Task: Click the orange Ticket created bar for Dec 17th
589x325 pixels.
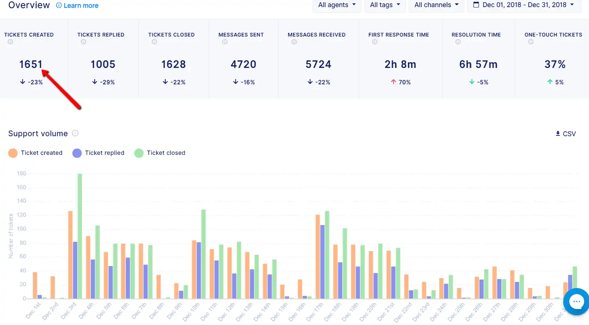Action: pyautogui.click(x=318, y=257)
